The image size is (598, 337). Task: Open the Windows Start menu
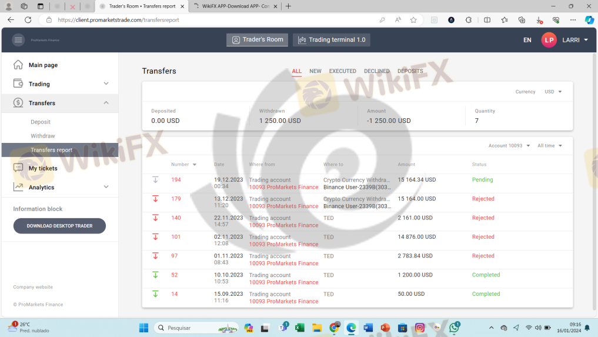click(x=144, y=328)
